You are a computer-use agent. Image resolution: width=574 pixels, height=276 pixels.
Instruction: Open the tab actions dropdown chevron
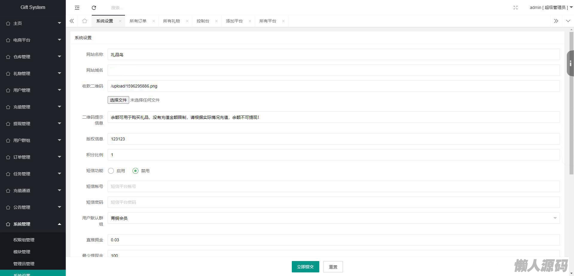coord(568,21)
